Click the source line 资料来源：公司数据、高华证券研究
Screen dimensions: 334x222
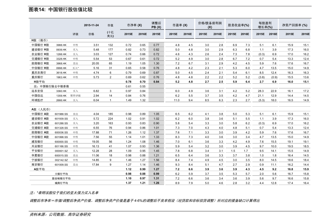pyautogui.click(x=60, y=215)
